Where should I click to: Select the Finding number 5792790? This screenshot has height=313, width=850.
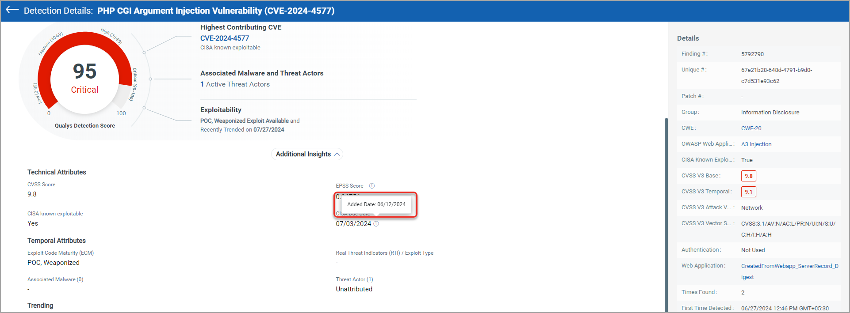coord(753,54)
